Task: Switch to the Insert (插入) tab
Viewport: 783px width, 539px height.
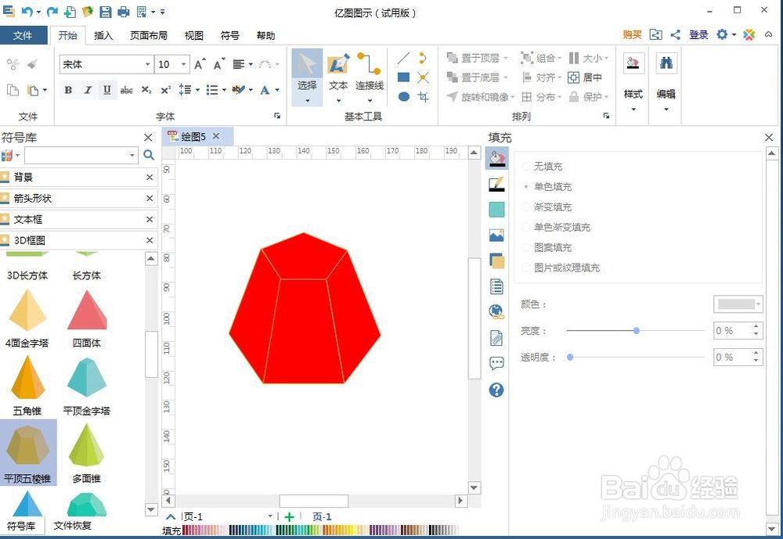Action: [x=103, y=35]
